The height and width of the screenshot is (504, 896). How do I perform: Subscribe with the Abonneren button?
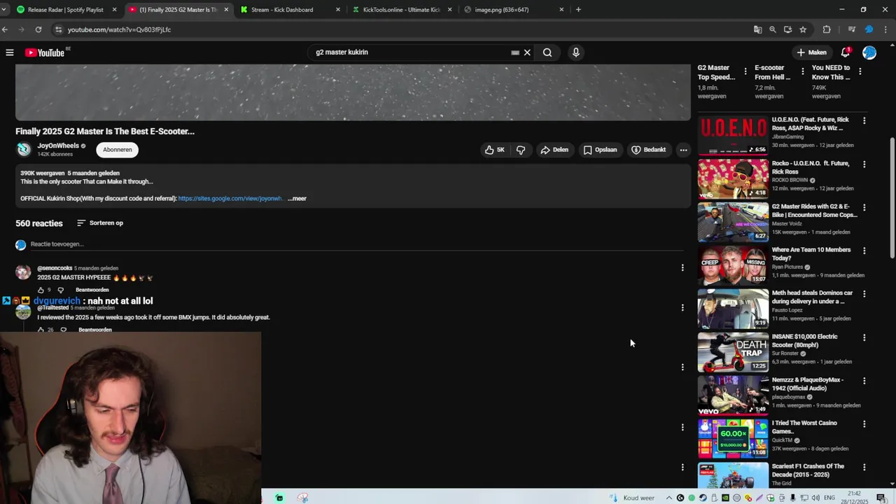[x=118, y=150]
